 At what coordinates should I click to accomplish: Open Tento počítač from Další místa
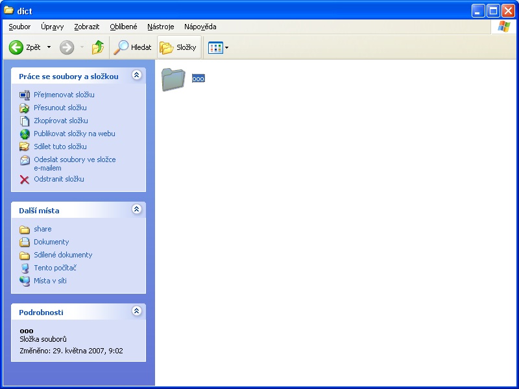(x=55, y=268)
